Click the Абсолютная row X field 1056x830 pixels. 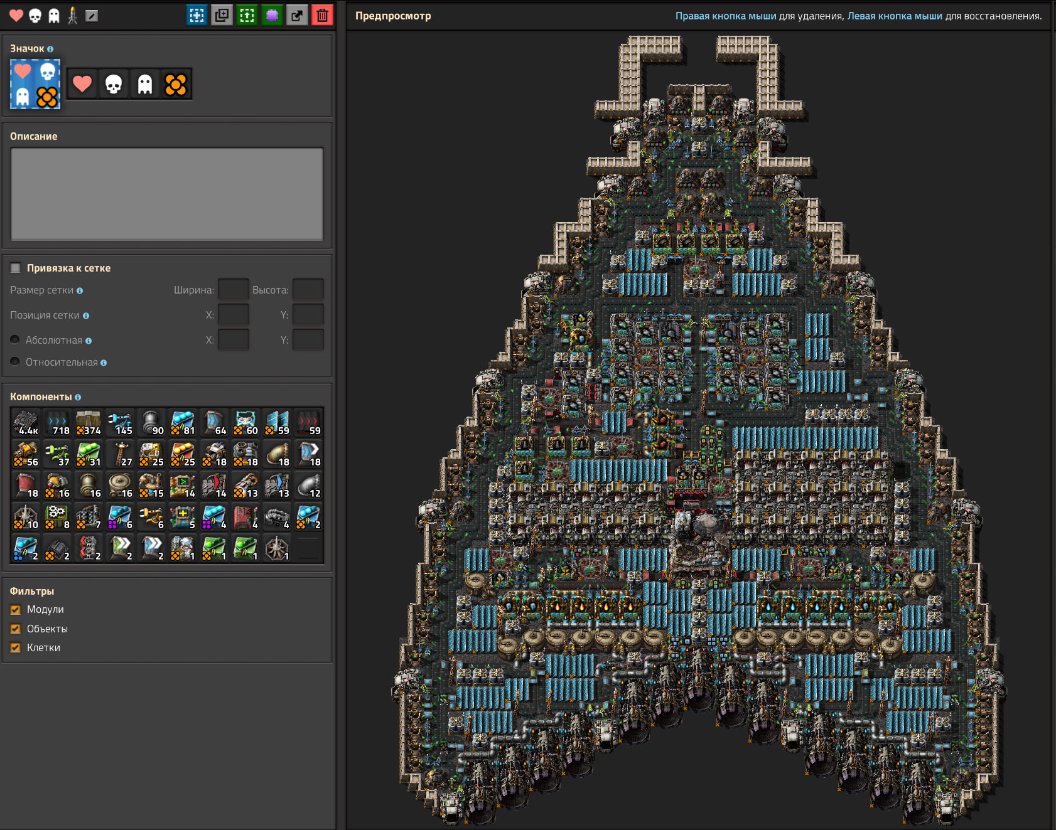[x=234, y=340]
